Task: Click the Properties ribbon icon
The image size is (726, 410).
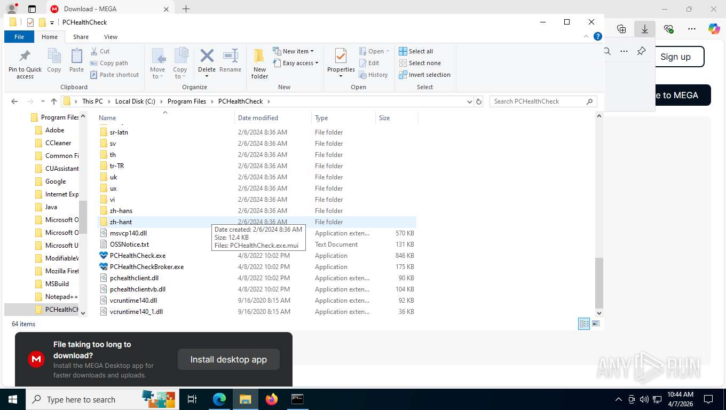Action: pyautogui.click(x=341, y=57)
